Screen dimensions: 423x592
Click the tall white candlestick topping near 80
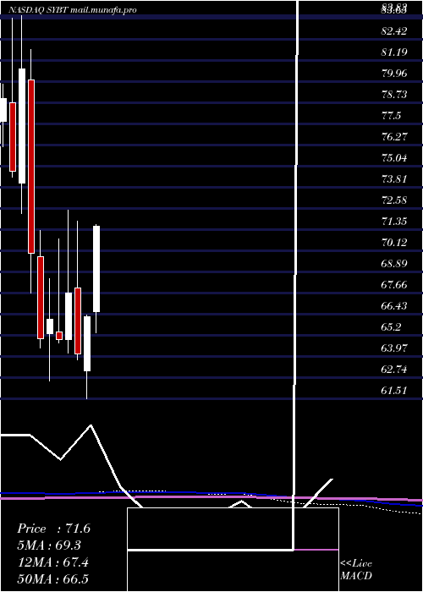click(x=22, y=126)
